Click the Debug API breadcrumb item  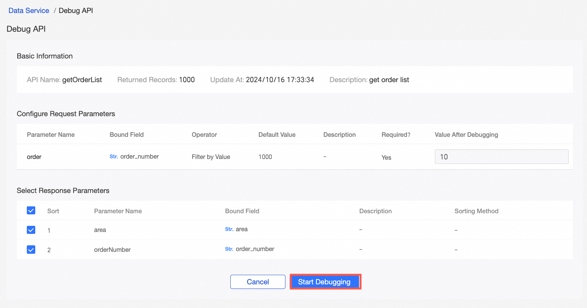76,11
